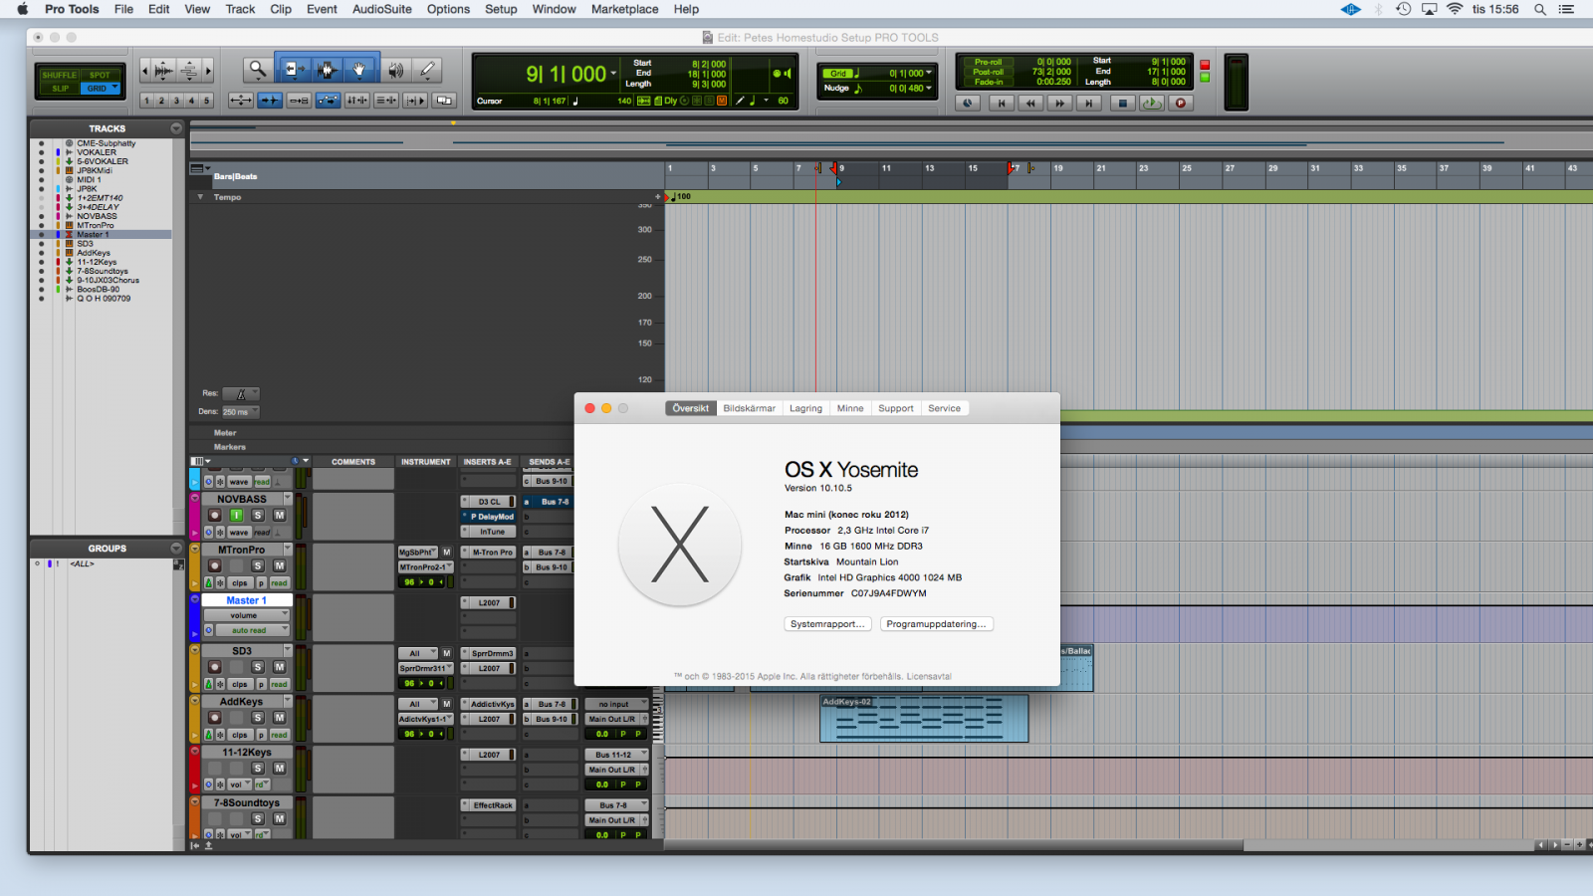Open Master 1 volume view selector
Viewport: 1593px width, 896px height.
pyautogui.click(x=246, y=615)
